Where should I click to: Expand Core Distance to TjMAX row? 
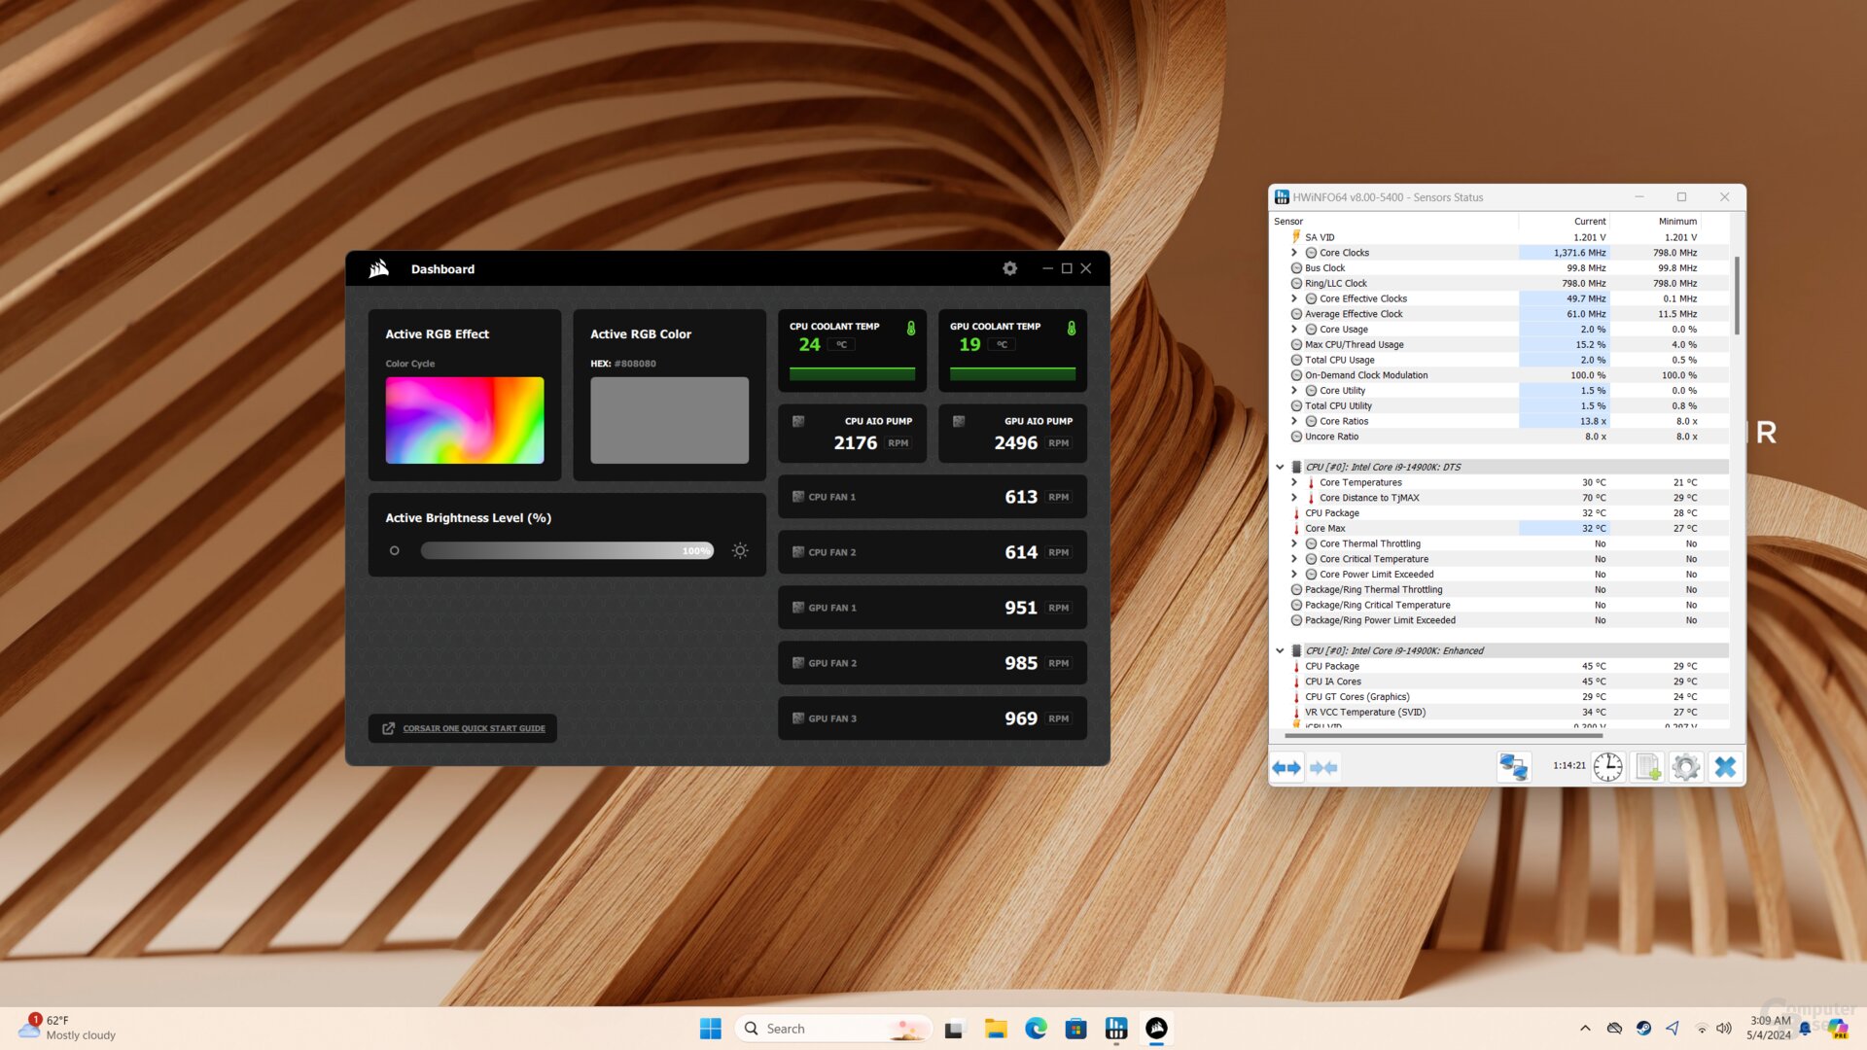[1294, 498]
